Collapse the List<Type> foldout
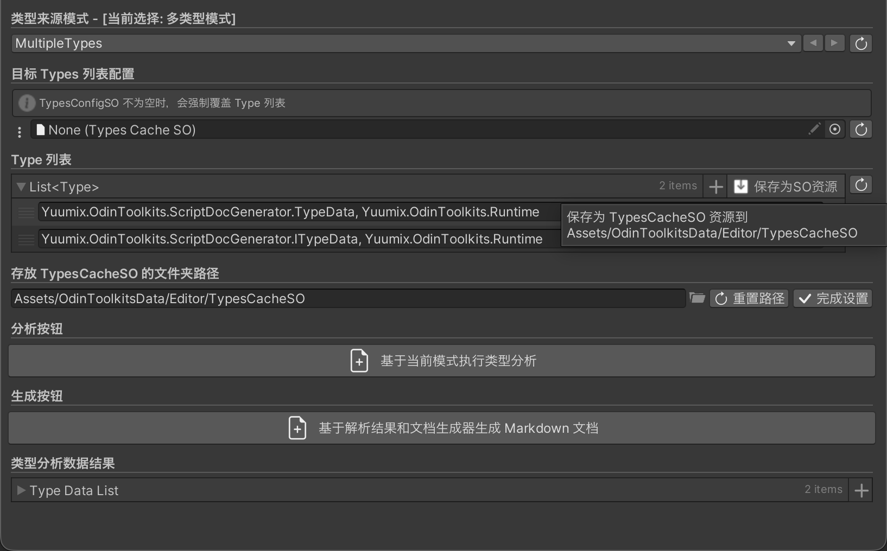This screenshot has width=887, height=551. [x=20, y=187]
